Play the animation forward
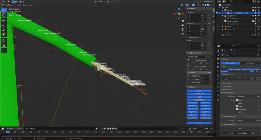This screenshot has height=140, width=261. pos(111,129)
